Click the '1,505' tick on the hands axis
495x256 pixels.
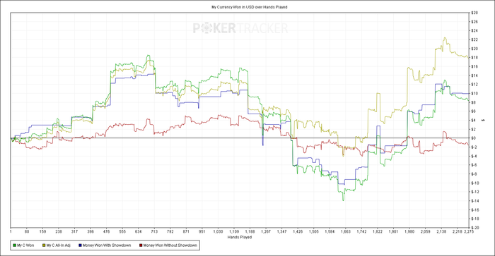pyautogui.click(x=313, y=231)
